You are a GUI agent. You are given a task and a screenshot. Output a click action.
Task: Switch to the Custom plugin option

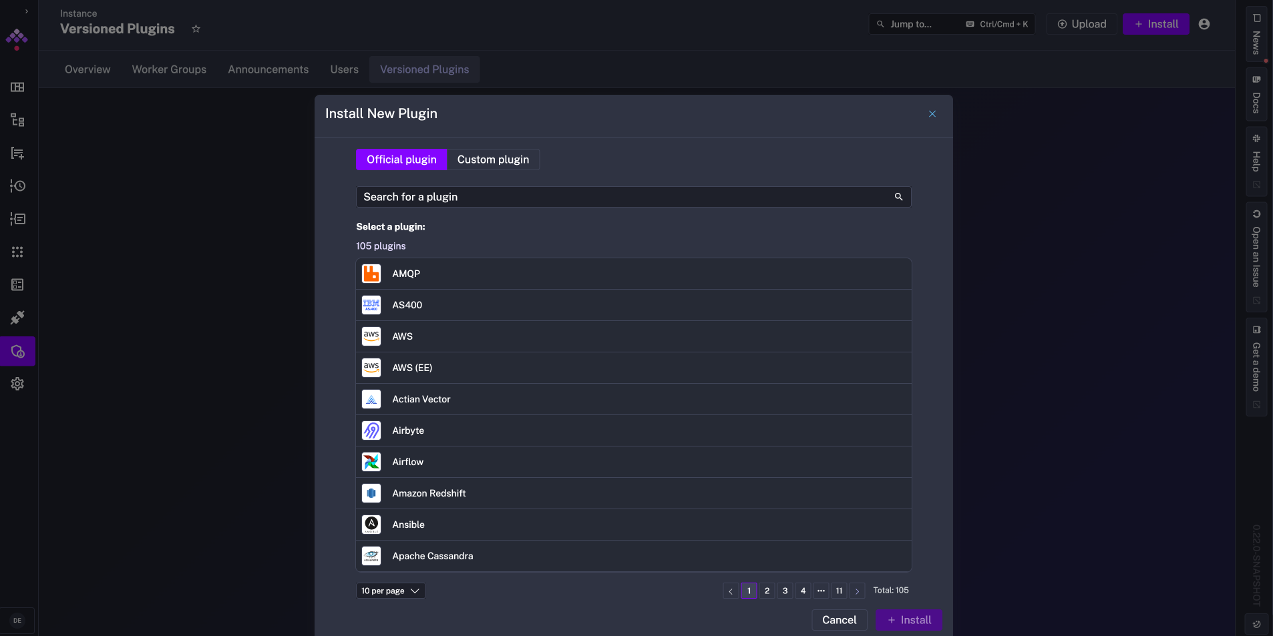[493, 160]
